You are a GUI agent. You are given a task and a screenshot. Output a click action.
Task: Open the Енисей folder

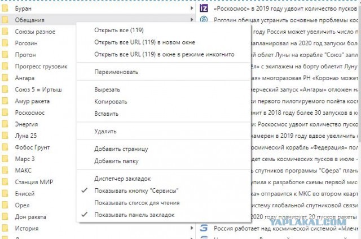[x=25, y=194]
